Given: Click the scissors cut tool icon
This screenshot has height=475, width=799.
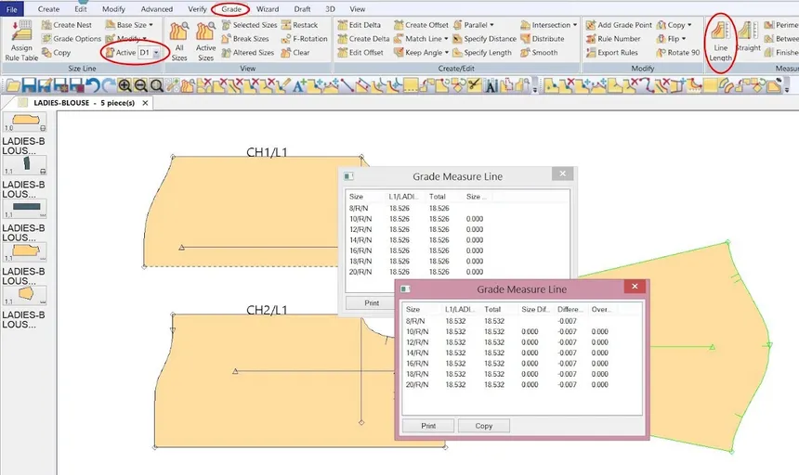Looking at the screenshot, I should (x=475, y=86).
